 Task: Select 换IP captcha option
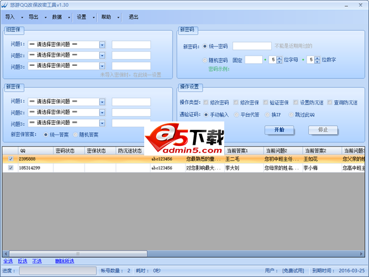tap(267, 115)
